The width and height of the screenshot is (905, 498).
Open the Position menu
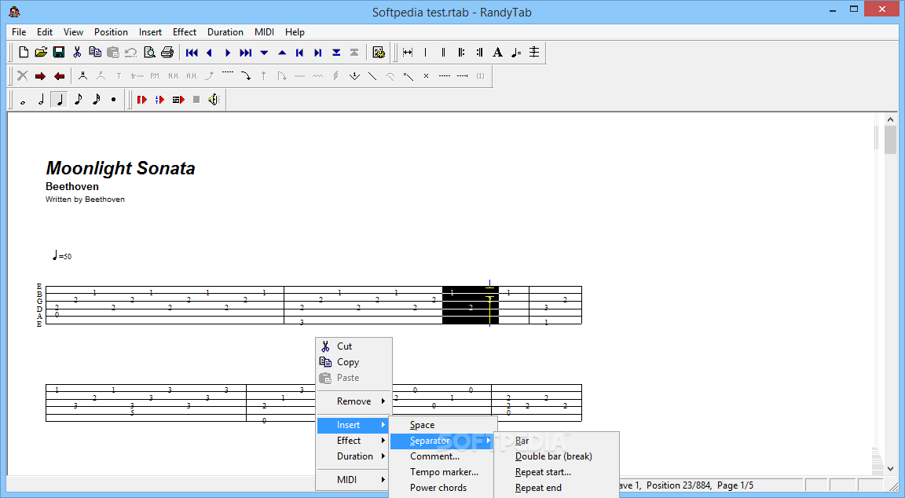point(111,32)
